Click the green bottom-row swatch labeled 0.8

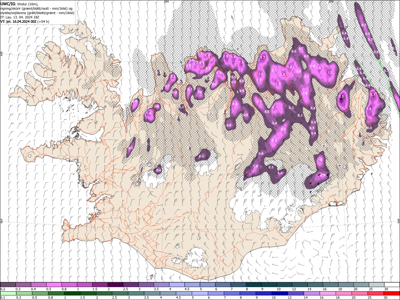pos(56,293)
